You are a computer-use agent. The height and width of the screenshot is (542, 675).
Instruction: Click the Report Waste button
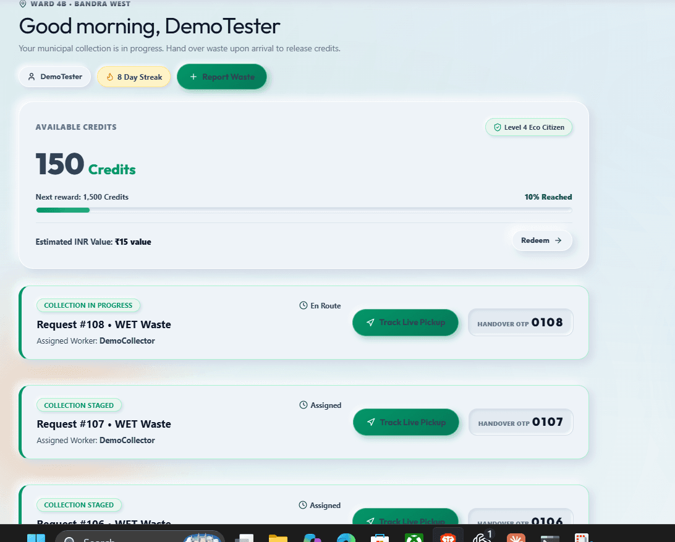coord(222,77)
